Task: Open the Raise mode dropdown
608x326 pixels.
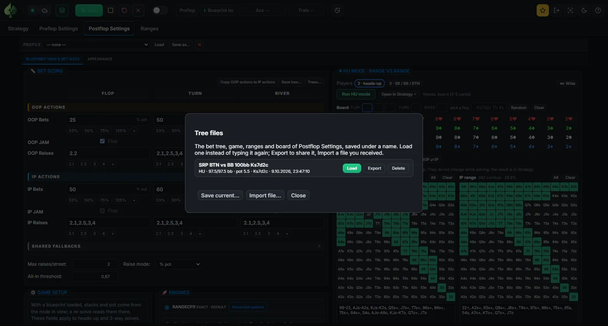Action: coord(179,264)
